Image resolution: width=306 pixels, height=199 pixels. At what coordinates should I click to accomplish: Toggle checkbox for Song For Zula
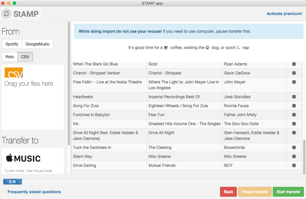294,106
